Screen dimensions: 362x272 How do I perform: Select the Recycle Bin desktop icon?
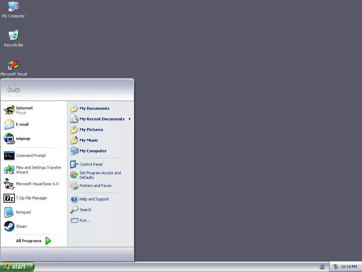click(x=13, y=35)
